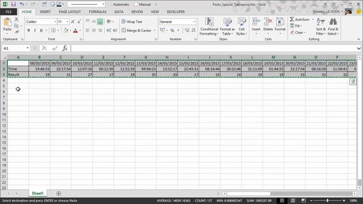Click the Increase Decimal icon

187,30
